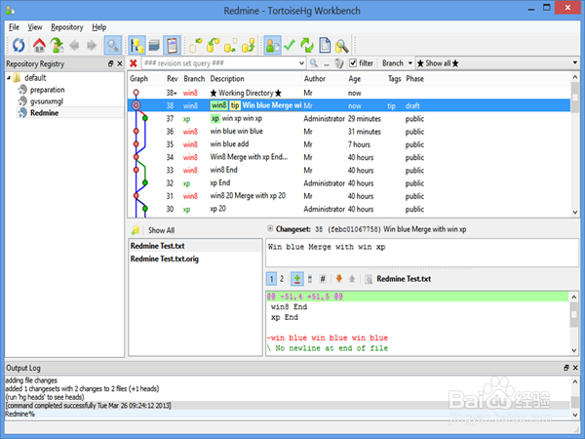Undock the Output Log panel
The width and height of the screenshot is (585, 439).
point(566,368)
